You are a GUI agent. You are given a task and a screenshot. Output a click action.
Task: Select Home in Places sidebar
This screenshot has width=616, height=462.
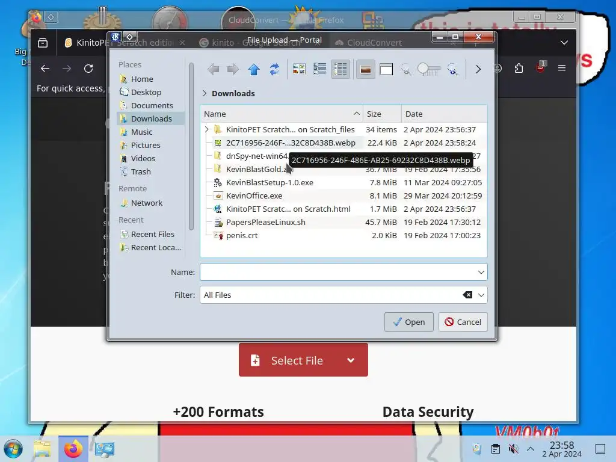tap(150, 79)
